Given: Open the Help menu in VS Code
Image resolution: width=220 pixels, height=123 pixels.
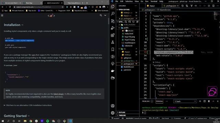Looking at the screenshot, I should [161, 1].
